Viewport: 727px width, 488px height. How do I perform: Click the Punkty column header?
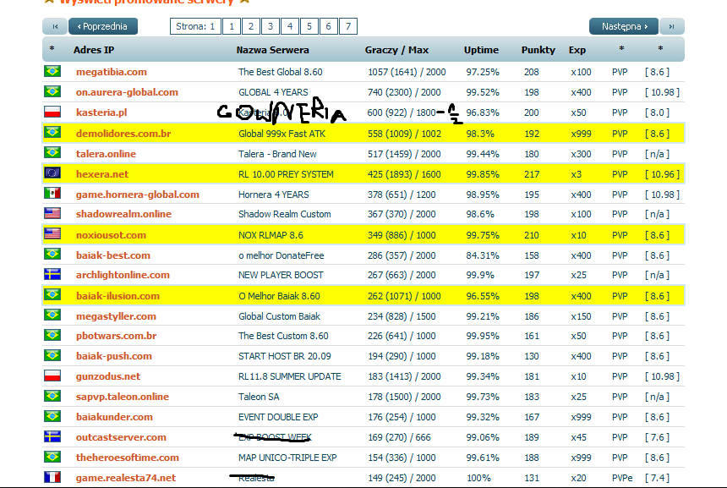pyautogui.click(x=538, y=50)
